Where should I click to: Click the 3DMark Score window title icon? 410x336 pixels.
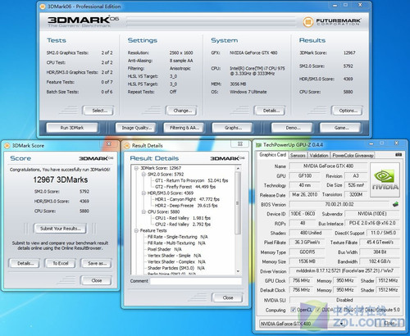(x=7, y=146)
